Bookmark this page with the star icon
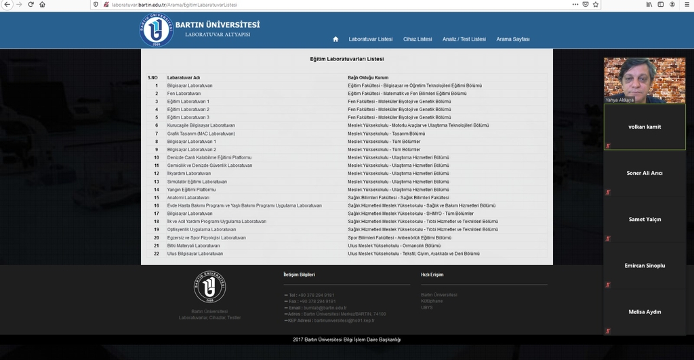 596,4
